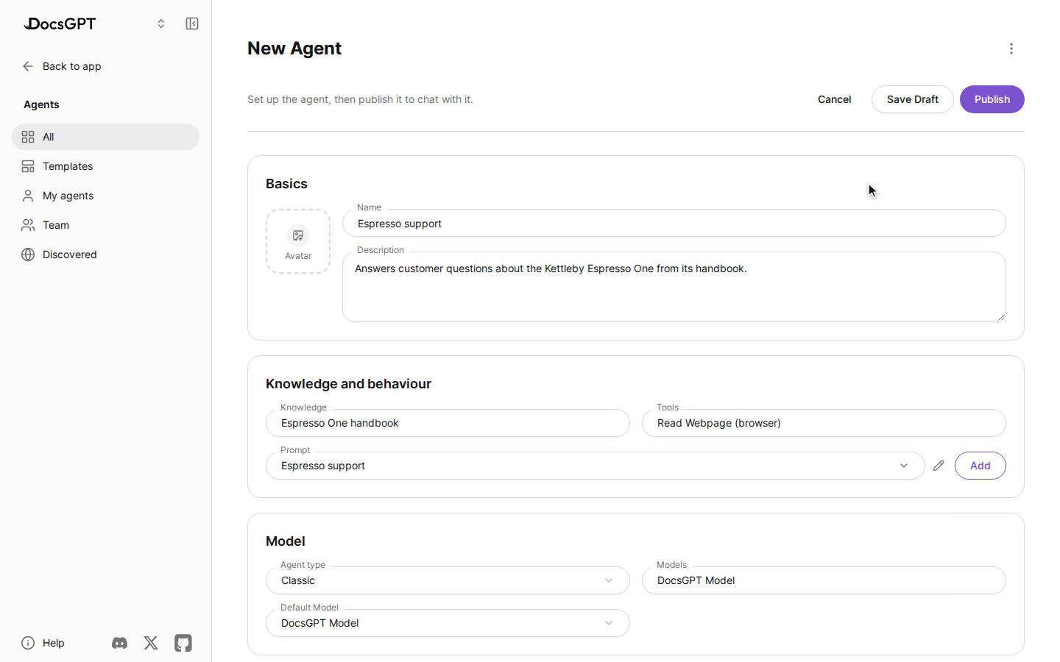
Task: Click the Add prompt button
Action: 981,466
